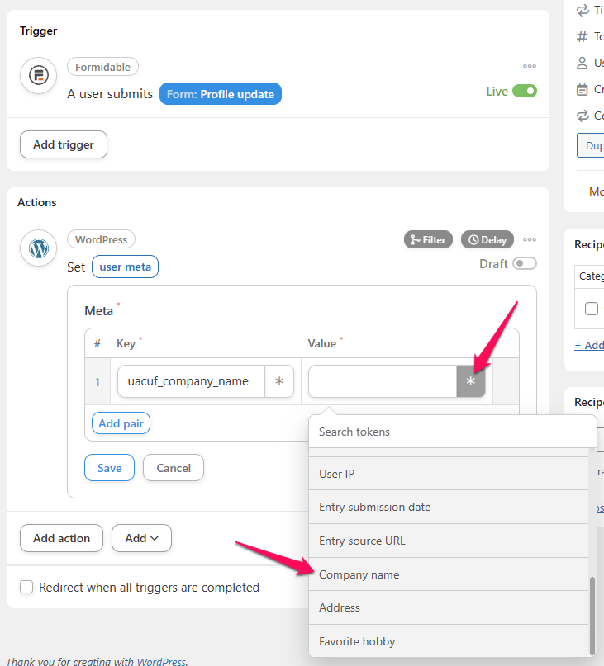Screen dimensions: 604x666
Task: Add a Filter to the action
Action: pyautogui.click(x=428, y=239)
